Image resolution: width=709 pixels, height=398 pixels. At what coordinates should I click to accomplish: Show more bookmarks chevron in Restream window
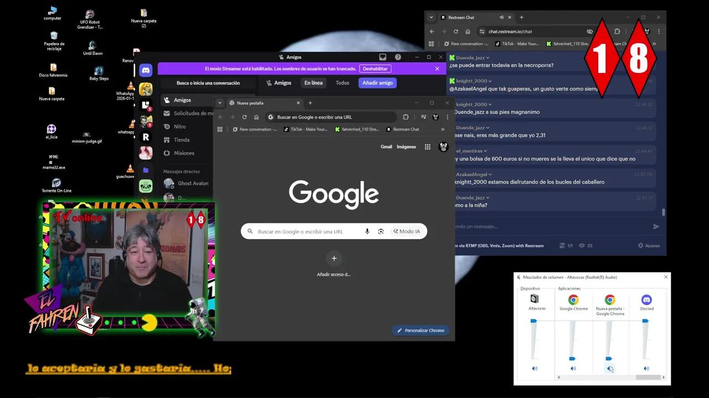(654, 44)
